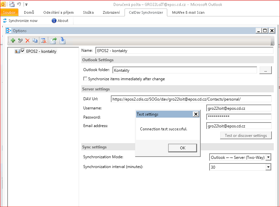Image resolution: width=280 pixels, height=207 pixels.
Task: Close the Options window
Action: [272, 31]
